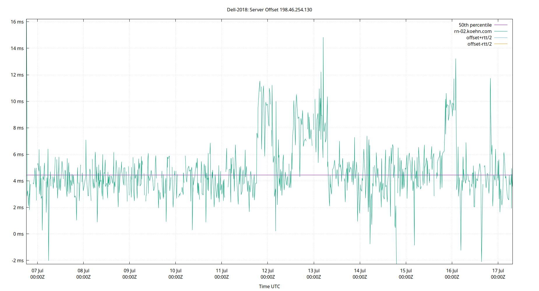Click the 12 Jul date label

(x=267, y=271)
